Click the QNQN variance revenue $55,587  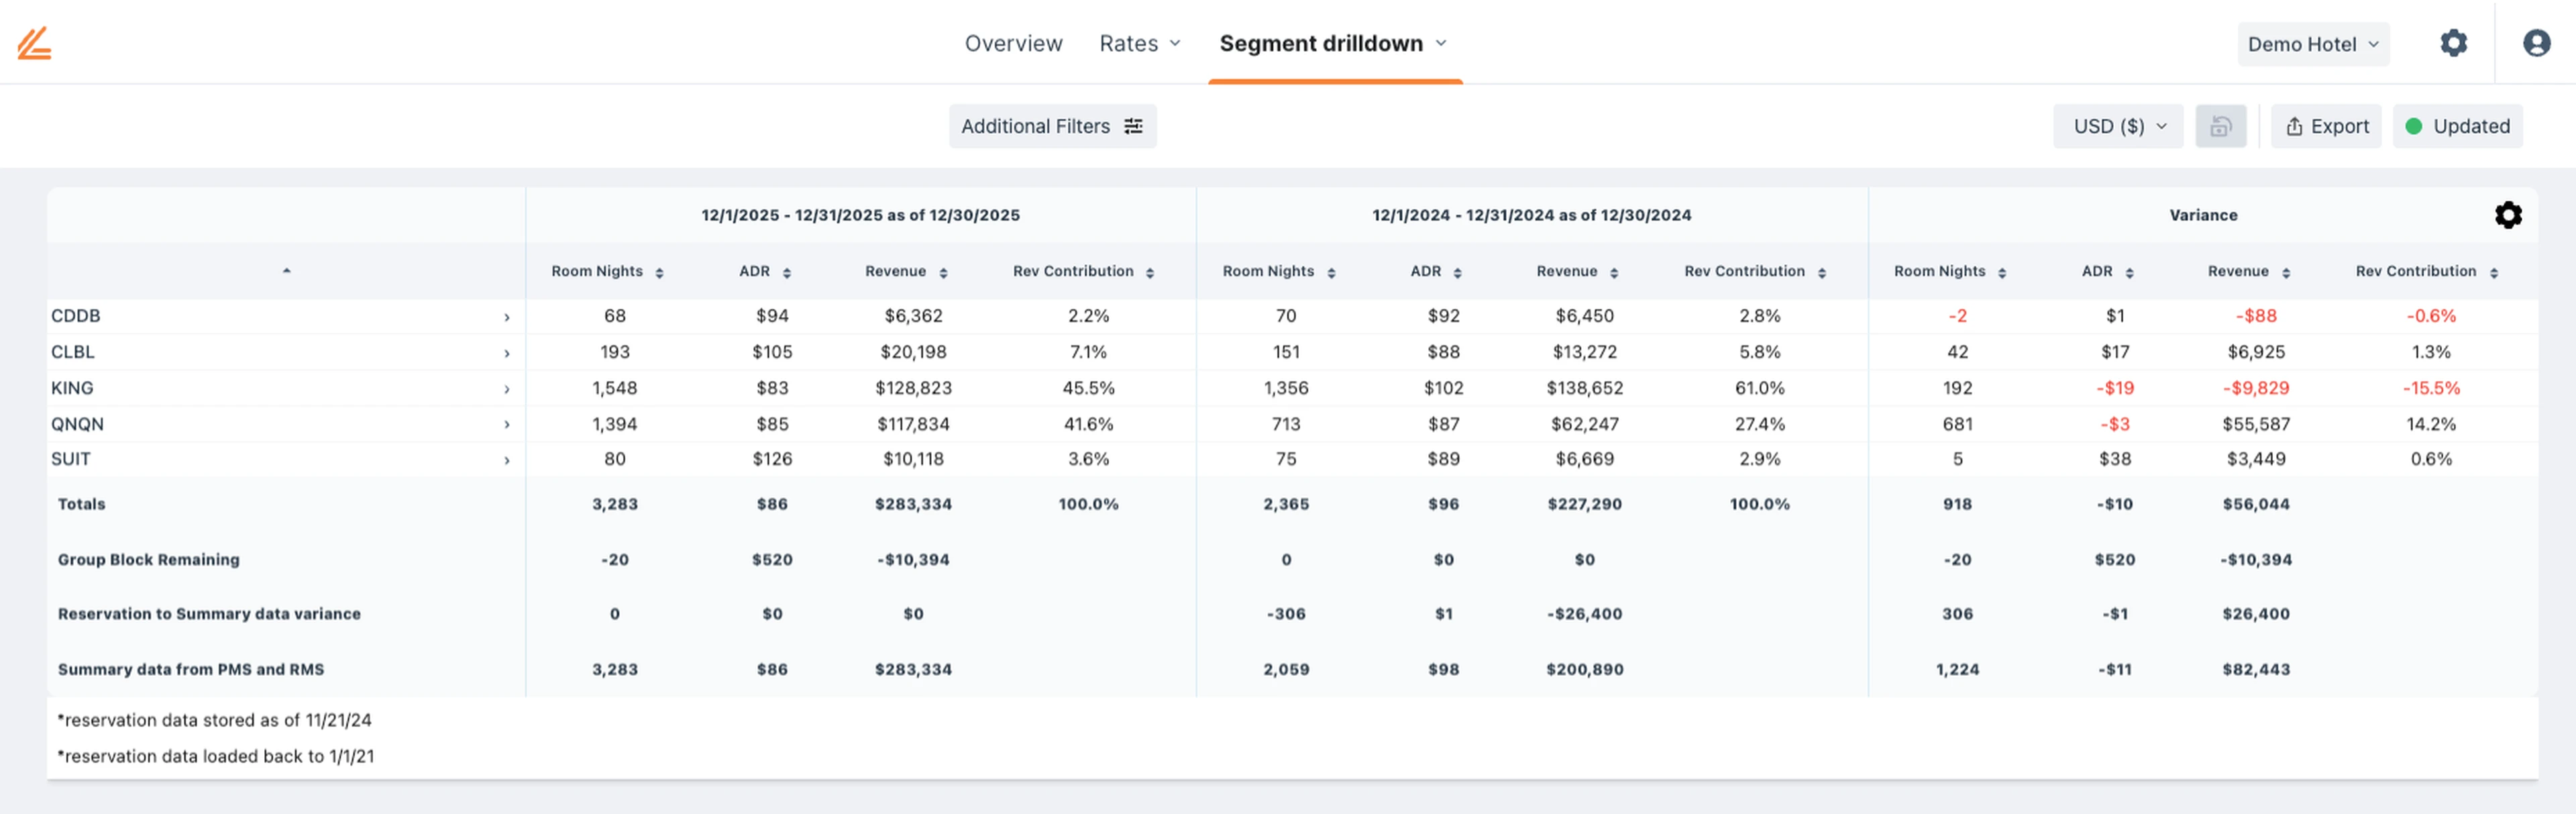[x=2255, y=424]
